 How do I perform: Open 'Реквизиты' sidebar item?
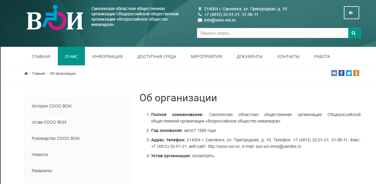[x=78, y=171]
